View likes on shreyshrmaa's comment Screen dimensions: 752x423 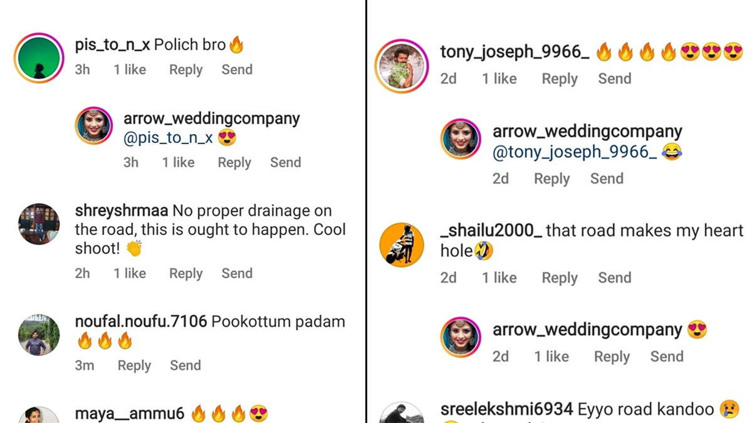[129, 273]
